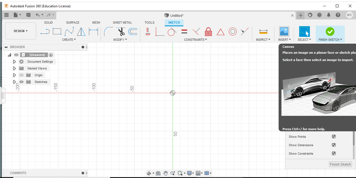Apply the Fix/Unfix padlock constraint
The width and height of the screenshot is (356, 178).
[208, 31]
